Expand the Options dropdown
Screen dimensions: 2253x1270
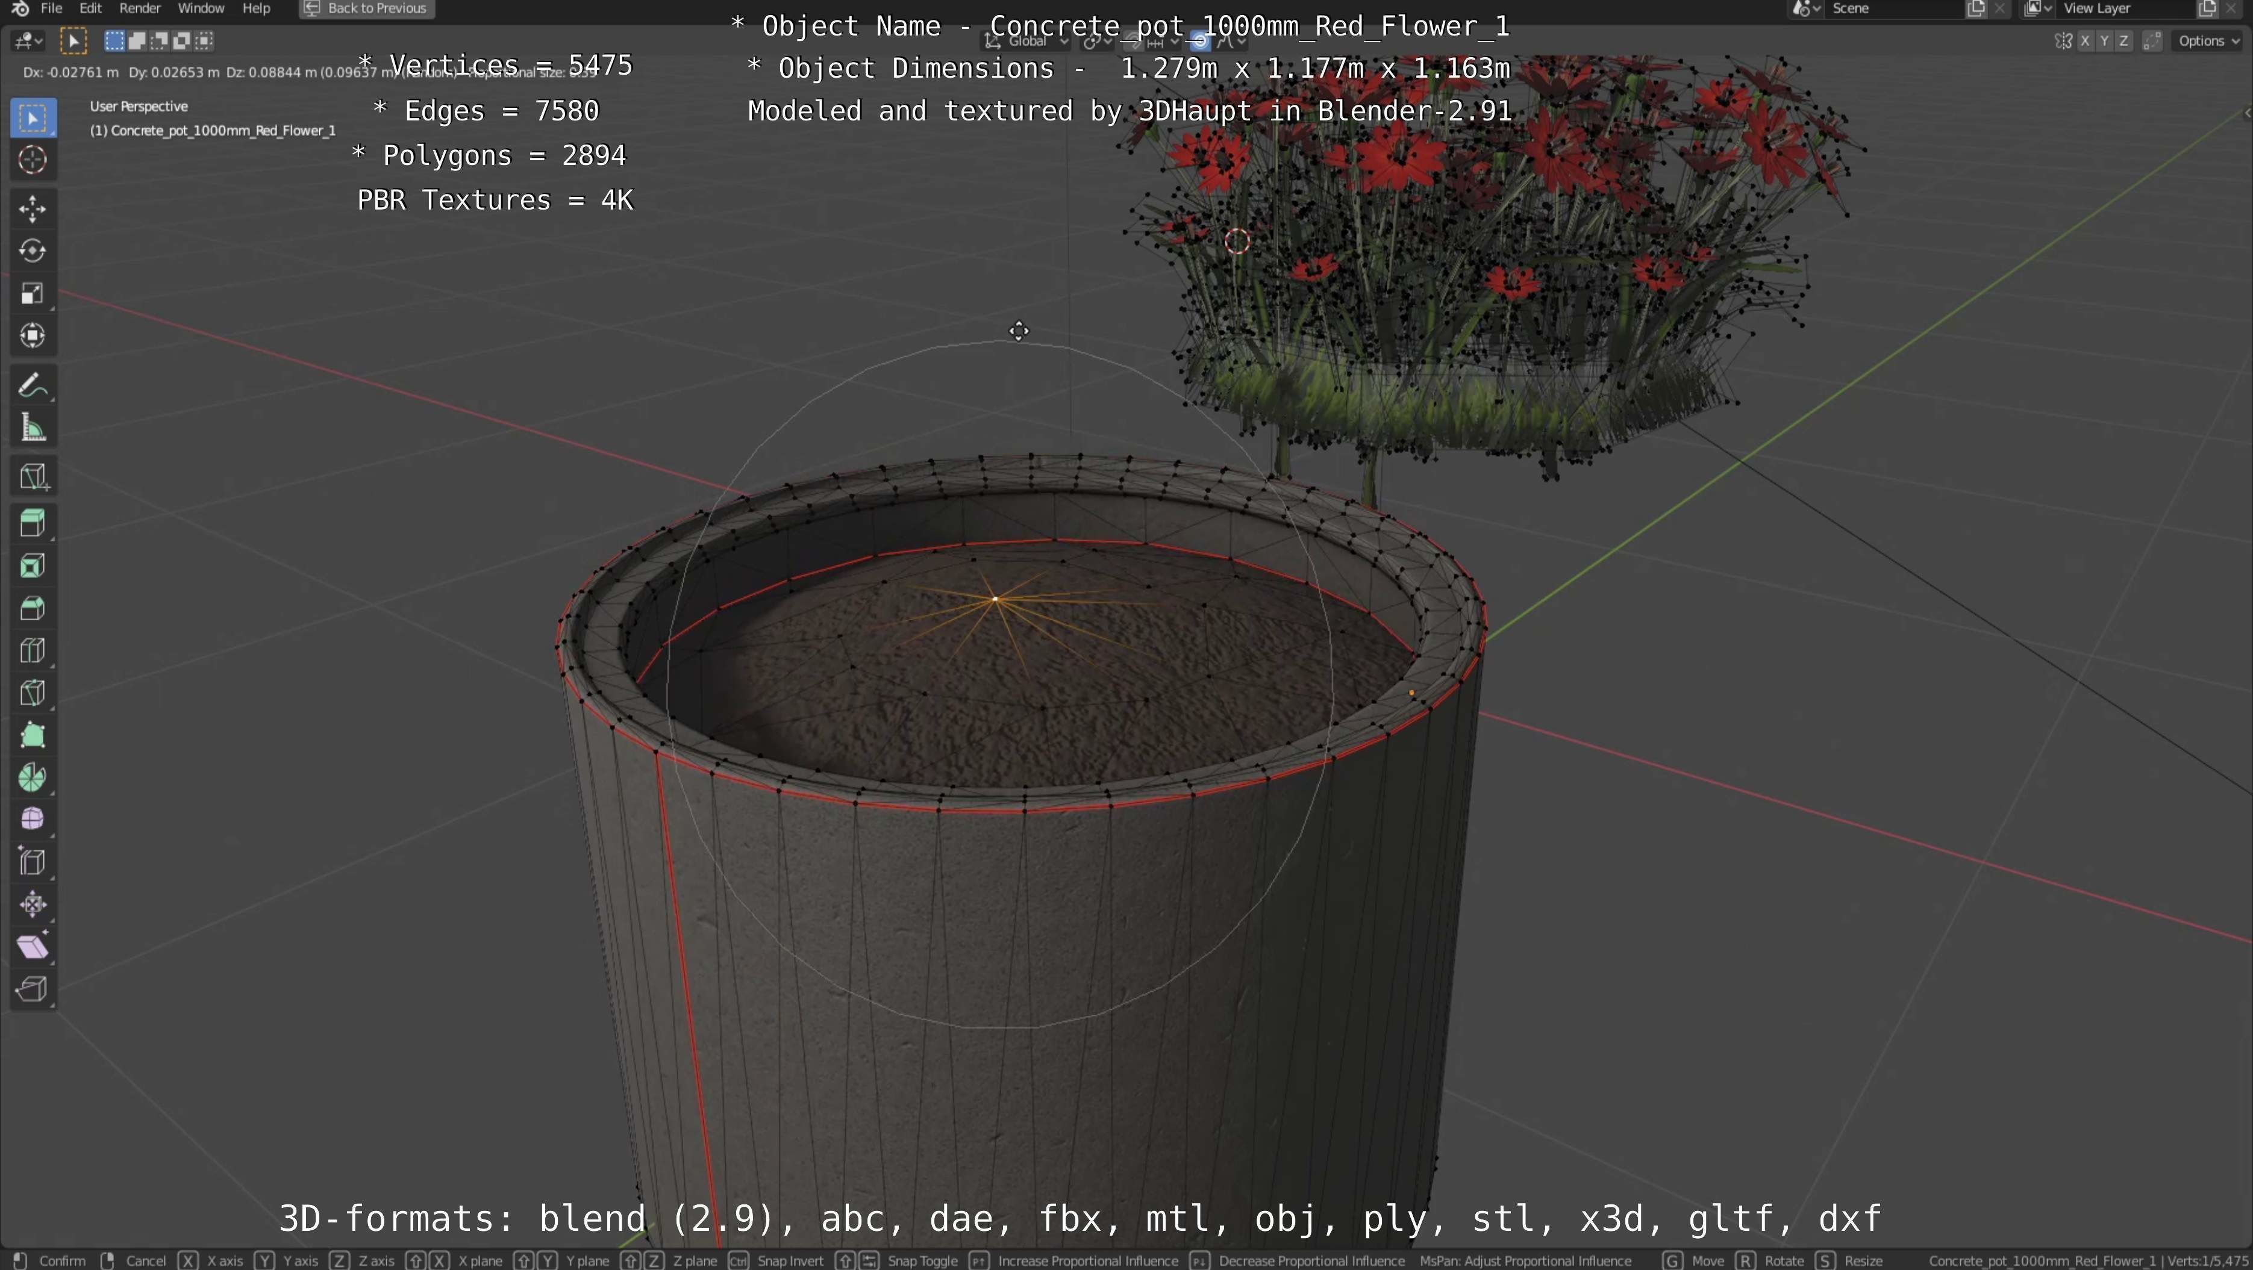[x=2208, y=41]
